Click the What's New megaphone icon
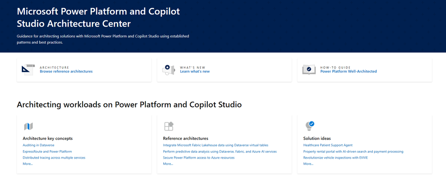446x195 pixels. pyautogui.click(x=169, y=70)
